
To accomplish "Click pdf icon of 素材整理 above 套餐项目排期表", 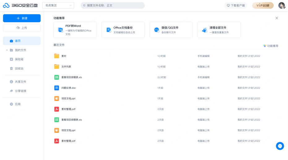I will pos(57,109).
